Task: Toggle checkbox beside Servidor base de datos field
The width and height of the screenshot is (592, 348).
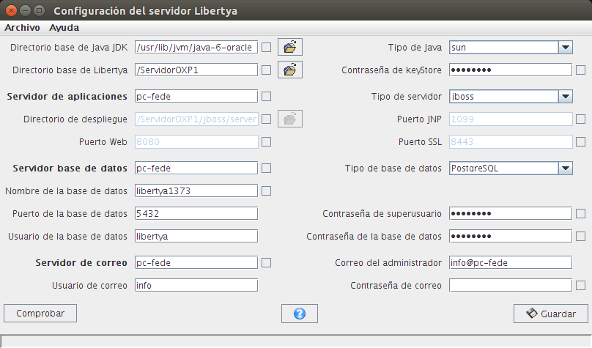Action: (266, 169)
